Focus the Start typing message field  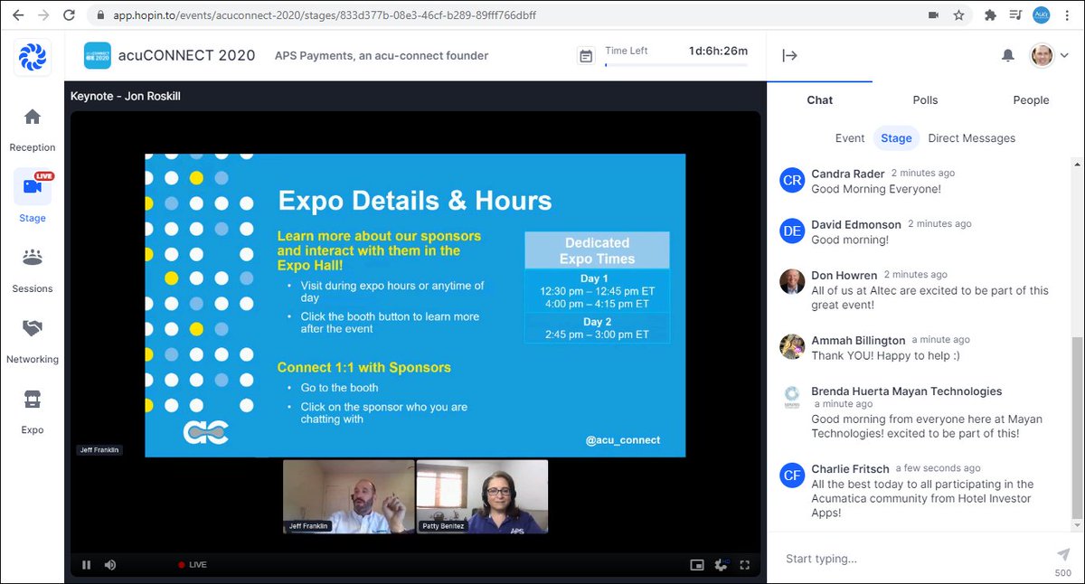(x=911, y=559)
